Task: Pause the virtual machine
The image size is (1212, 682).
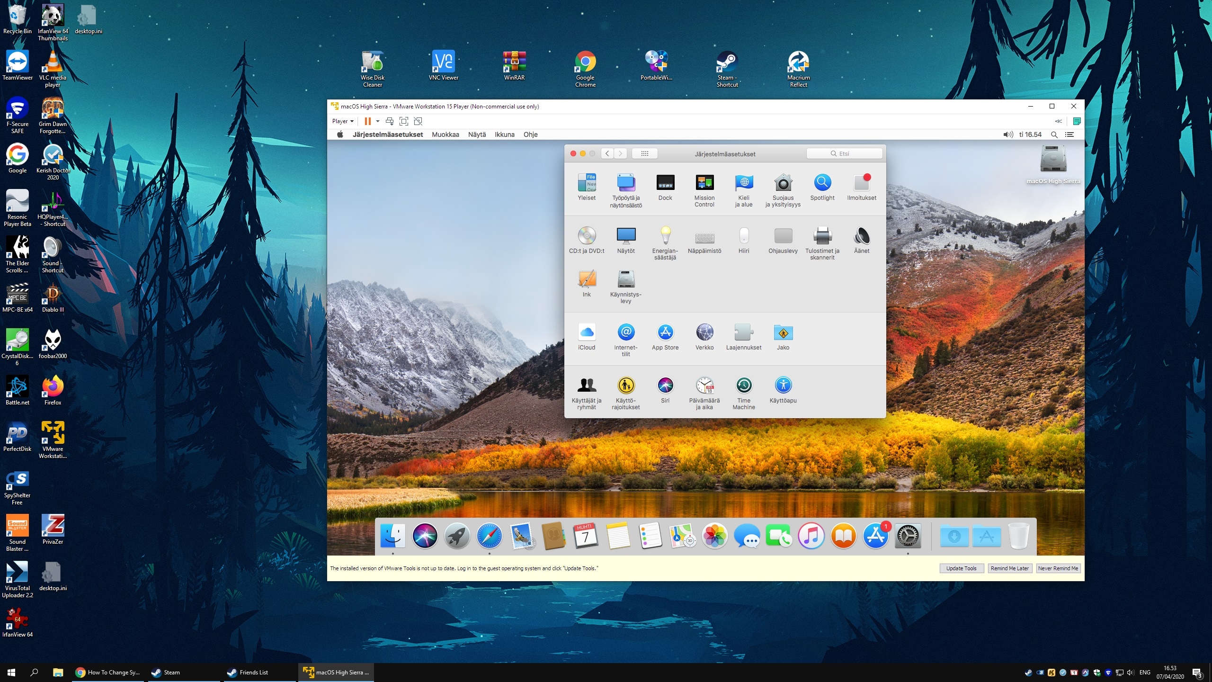Action: (367, 121)
